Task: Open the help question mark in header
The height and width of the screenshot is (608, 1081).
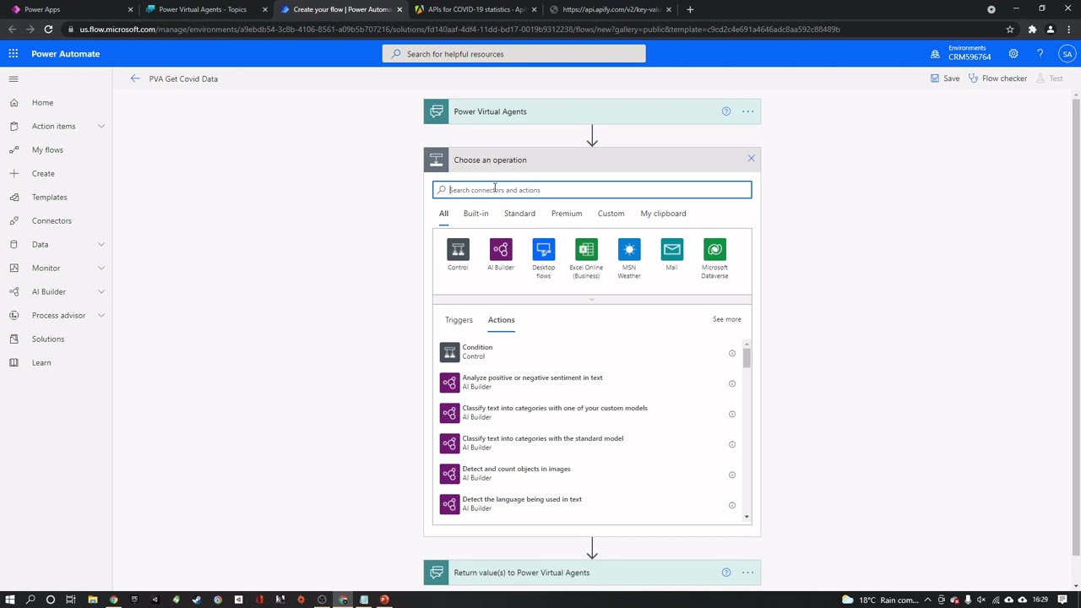Action: pos(1040,54)
